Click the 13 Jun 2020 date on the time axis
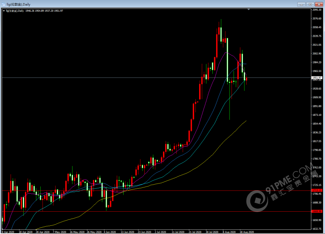This screenshot has height=234, width=325. [x=127, y=232]
